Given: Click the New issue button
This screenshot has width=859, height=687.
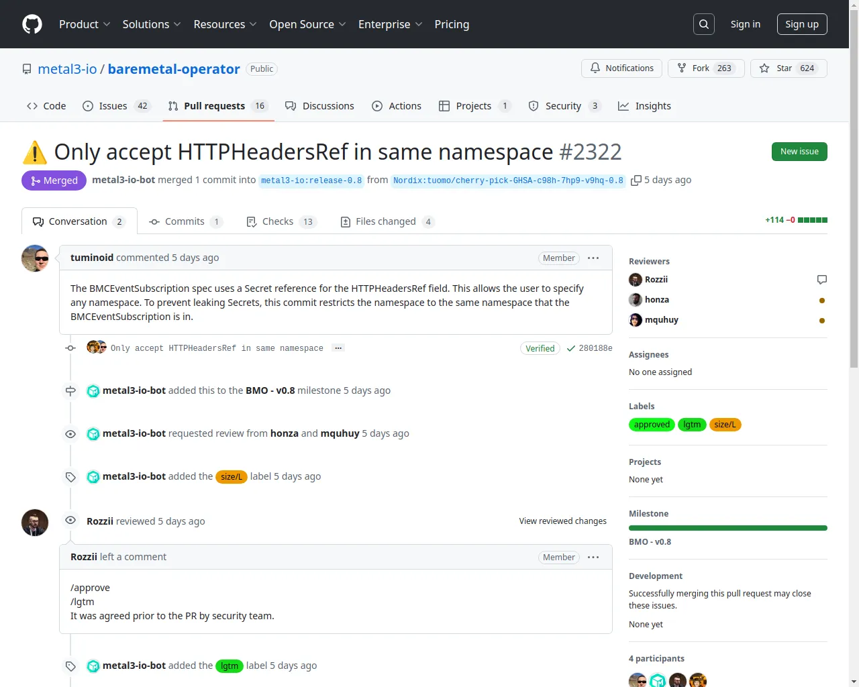Looking at the screenshot, I should pos(799,152).
